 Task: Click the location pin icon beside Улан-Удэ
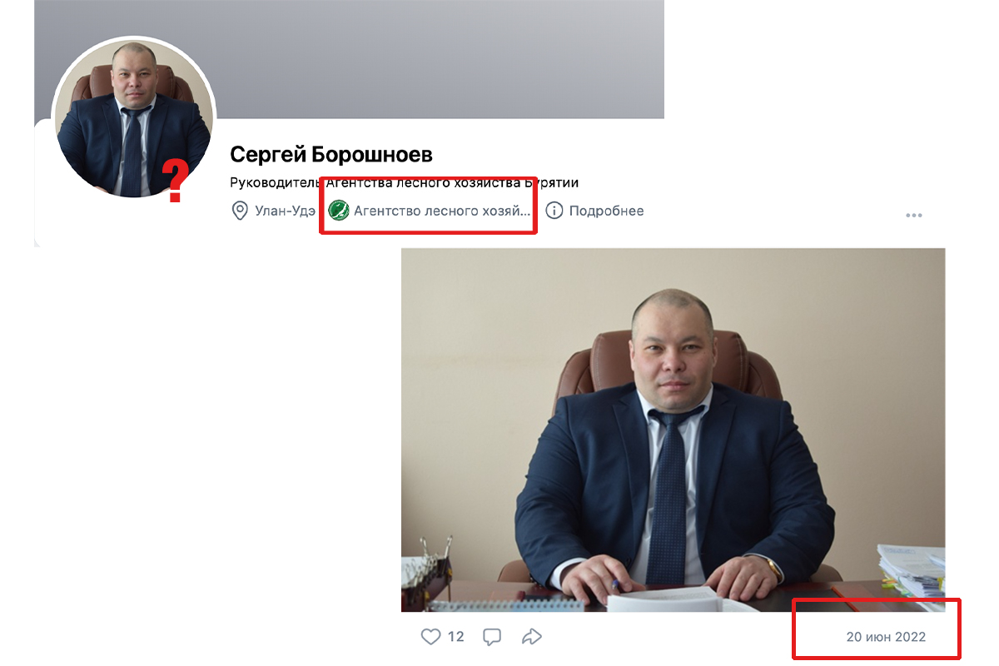coord(240,211)
